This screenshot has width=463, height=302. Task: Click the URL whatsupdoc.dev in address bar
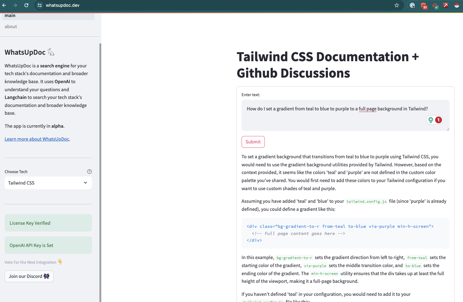tap(63, 5)
